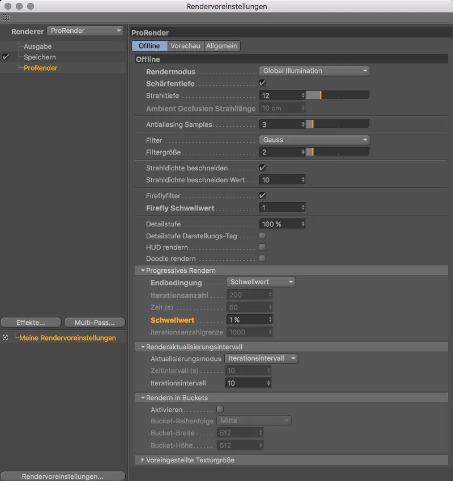Click the Iterationsanzahlgrenze field 1000
This screenshot has width=453, height=481.
pos(250,332)
